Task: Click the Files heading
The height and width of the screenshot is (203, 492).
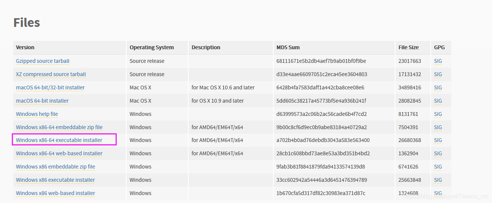Action: 27,22
